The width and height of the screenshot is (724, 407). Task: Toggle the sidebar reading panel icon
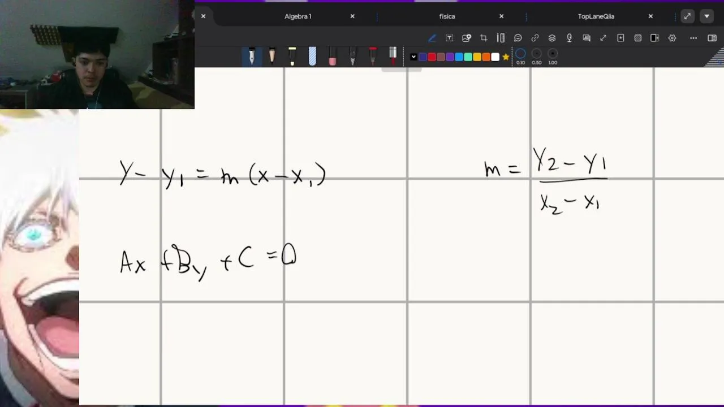(712, 38)
